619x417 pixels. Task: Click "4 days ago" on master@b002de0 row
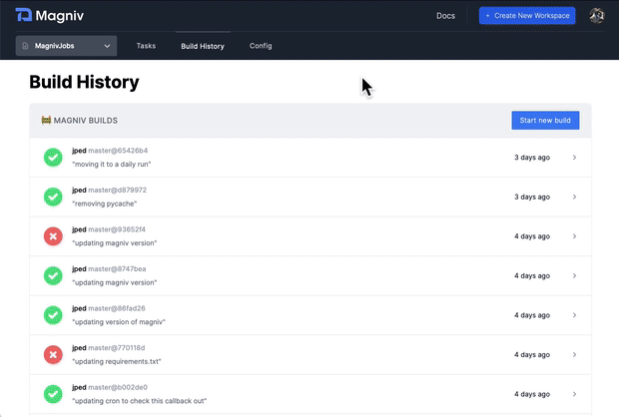click(532, 394)
